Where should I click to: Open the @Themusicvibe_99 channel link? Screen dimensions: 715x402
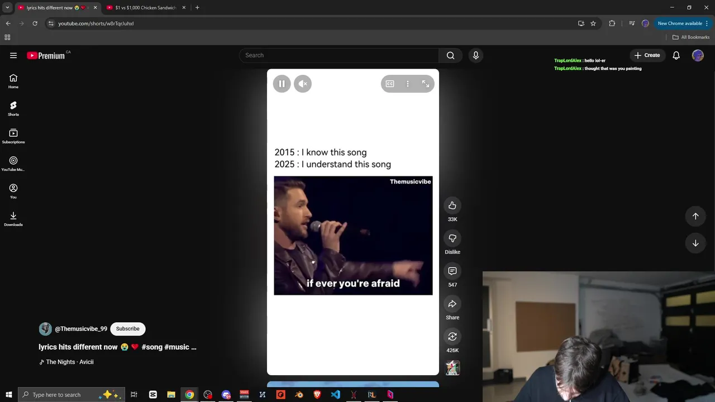[81, 329]
